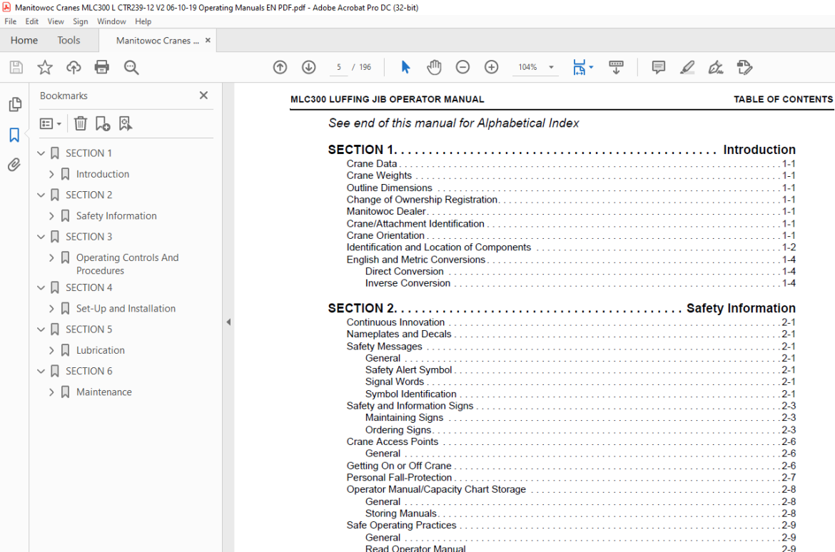The image size is (835, 552).
Task: Open the sign document pen tool
Action: pos(716,67)
